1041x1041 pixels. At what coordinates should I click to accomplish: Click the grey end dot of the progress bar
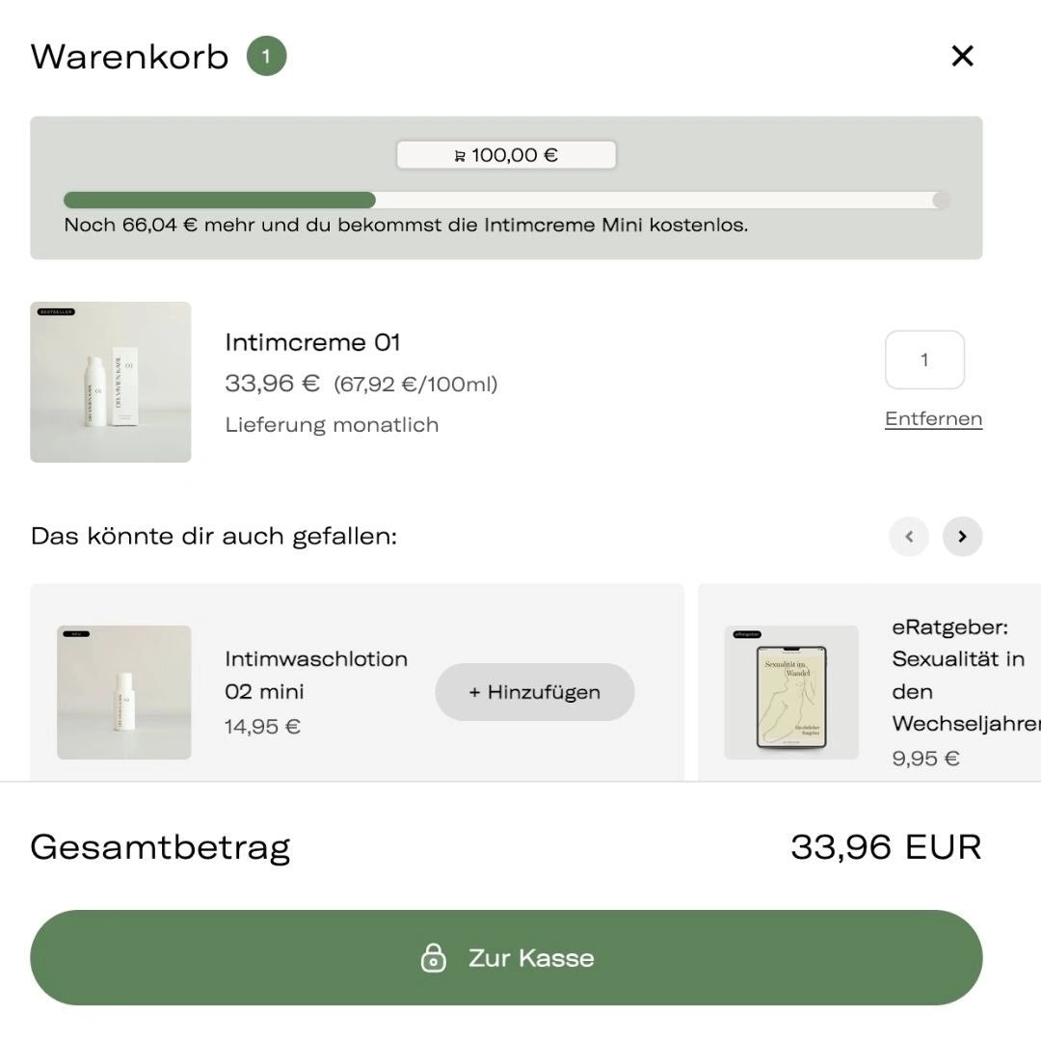click(942, 200)
